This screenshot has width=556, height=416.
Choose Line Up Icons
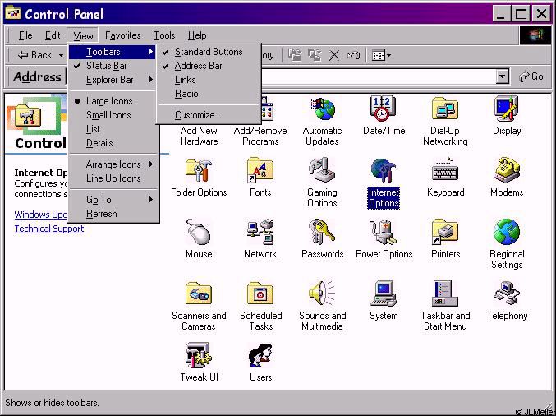(113, 178)
